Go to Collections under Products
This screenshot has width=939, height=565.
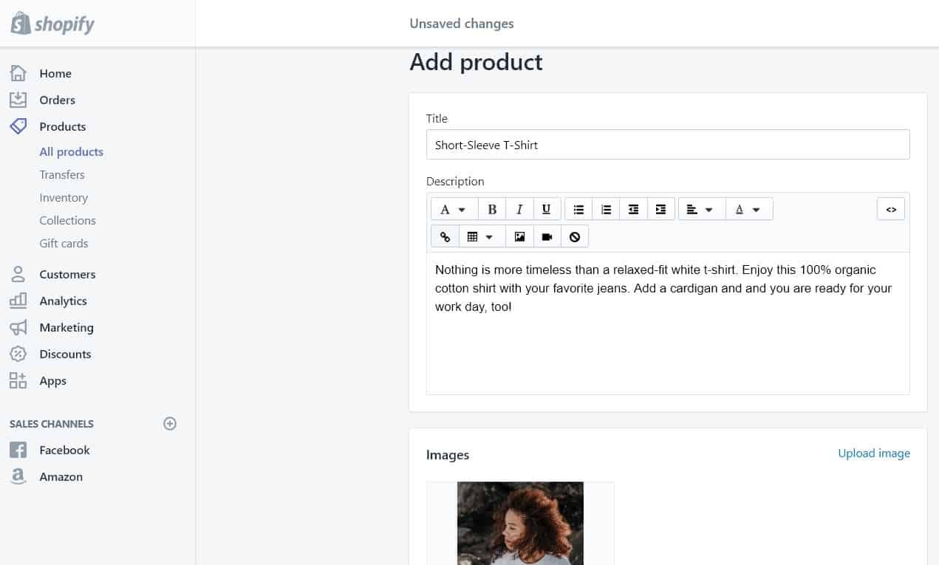(68, 220)
